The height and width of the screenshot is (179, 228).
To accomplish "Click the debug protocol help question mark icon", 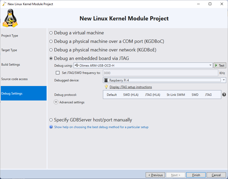I will (x=224, y=95).
